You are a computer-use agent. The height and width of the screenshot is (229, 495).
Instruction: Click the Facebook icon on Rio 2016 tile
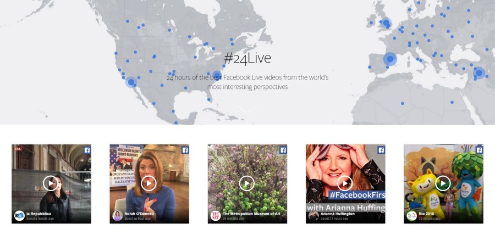(x=479, y=150)
